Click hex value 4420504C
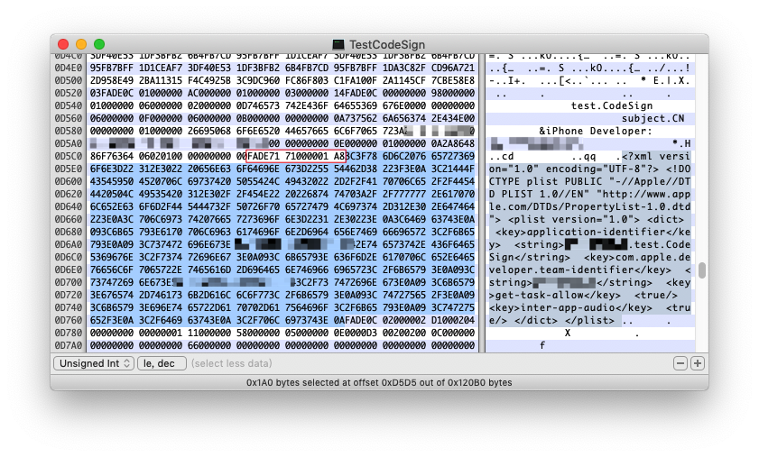759x457 pixels. pyautogui.click(x=112, y=194)
